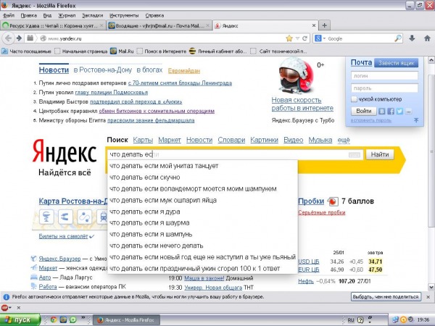Reload the page with the refresh icon

click(304, 38)
